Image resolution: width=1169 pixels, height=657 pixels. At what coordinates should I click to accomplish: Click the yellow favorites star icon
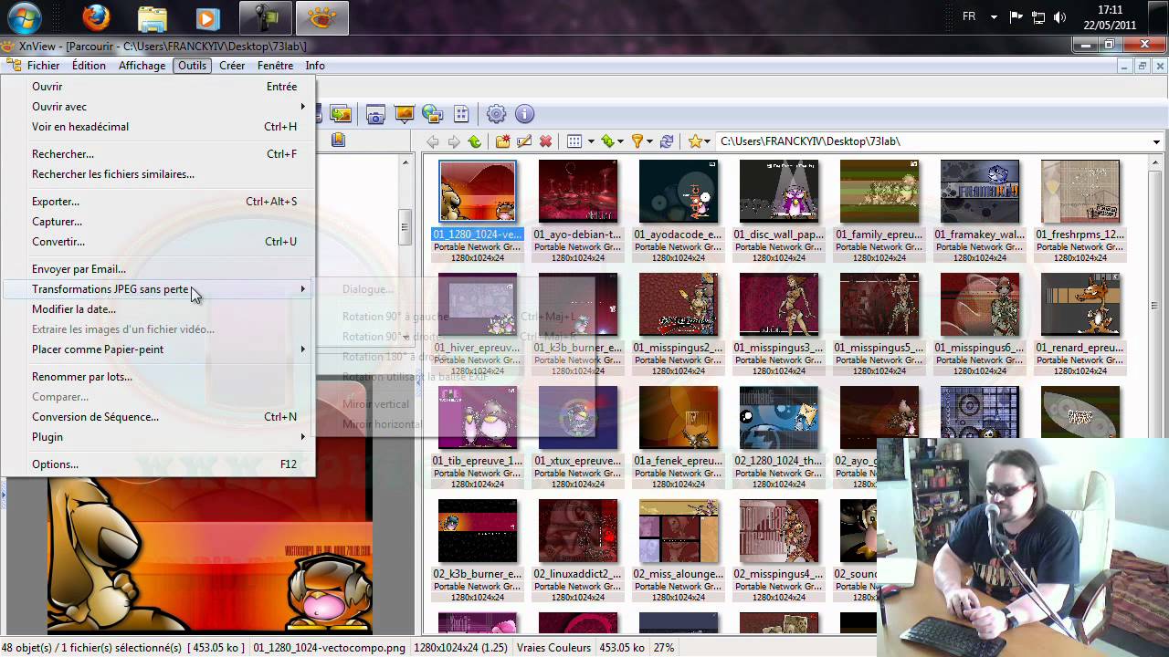coord(695,141)
